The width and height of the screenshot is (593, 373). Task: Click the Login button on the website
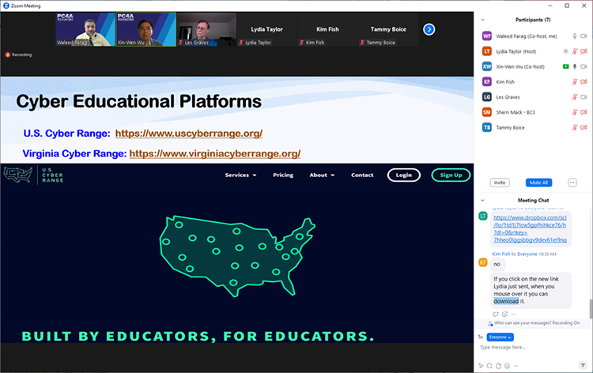[x=403, y=175]
